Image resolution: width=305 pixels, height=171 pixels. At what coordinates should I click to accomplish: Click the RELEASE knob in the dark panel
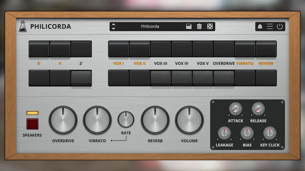click(258, 109)
